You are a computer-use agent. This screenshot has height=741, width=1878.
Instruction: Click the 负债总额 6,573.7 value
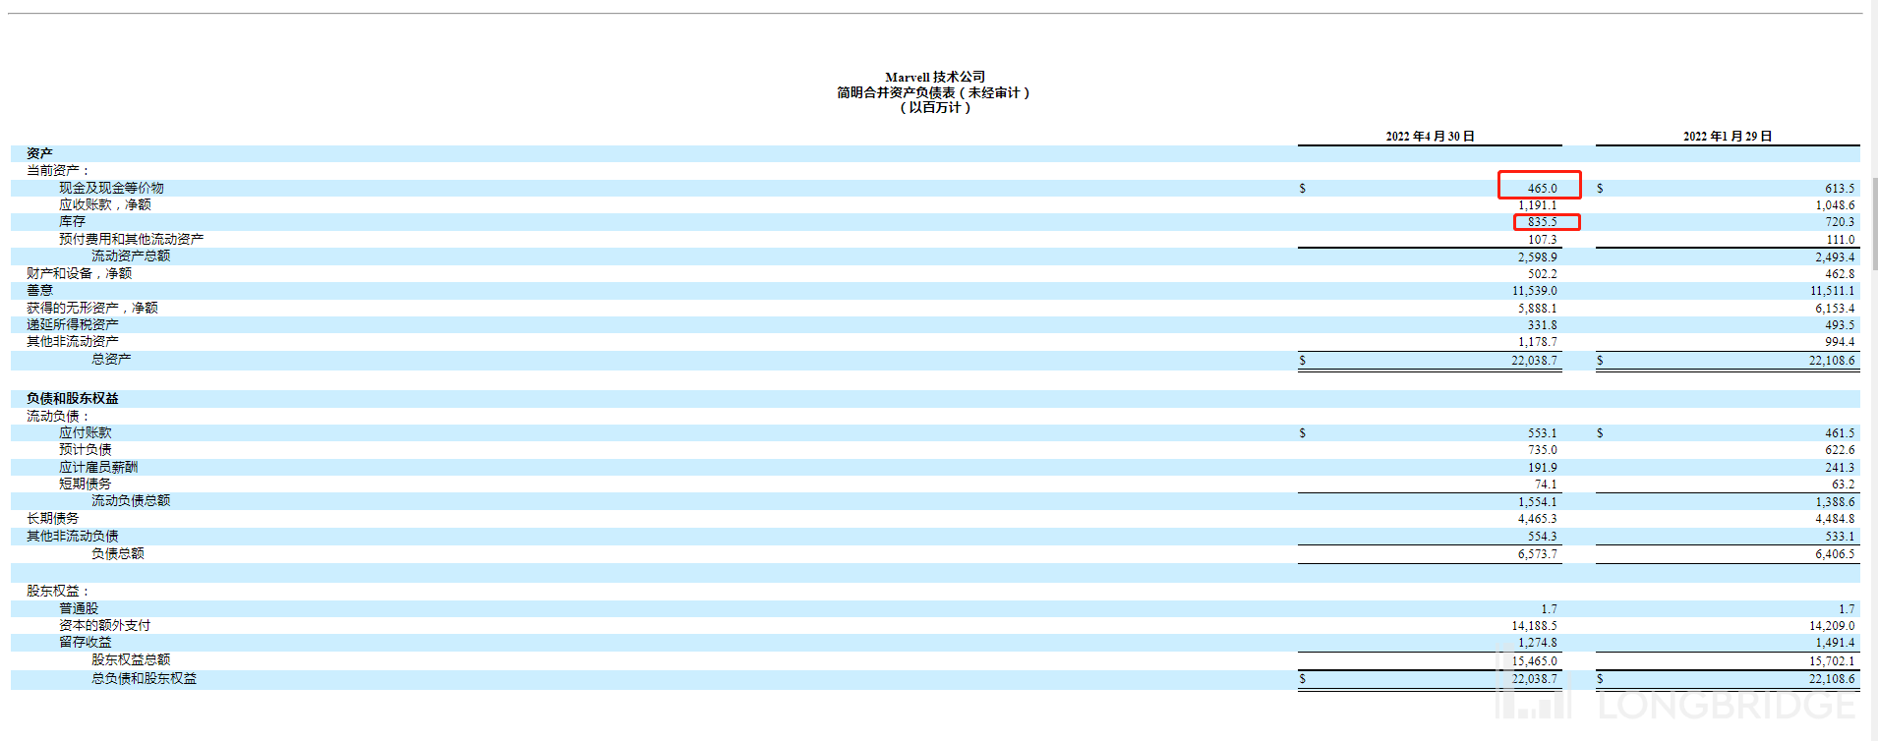(x=1537, y=554)
